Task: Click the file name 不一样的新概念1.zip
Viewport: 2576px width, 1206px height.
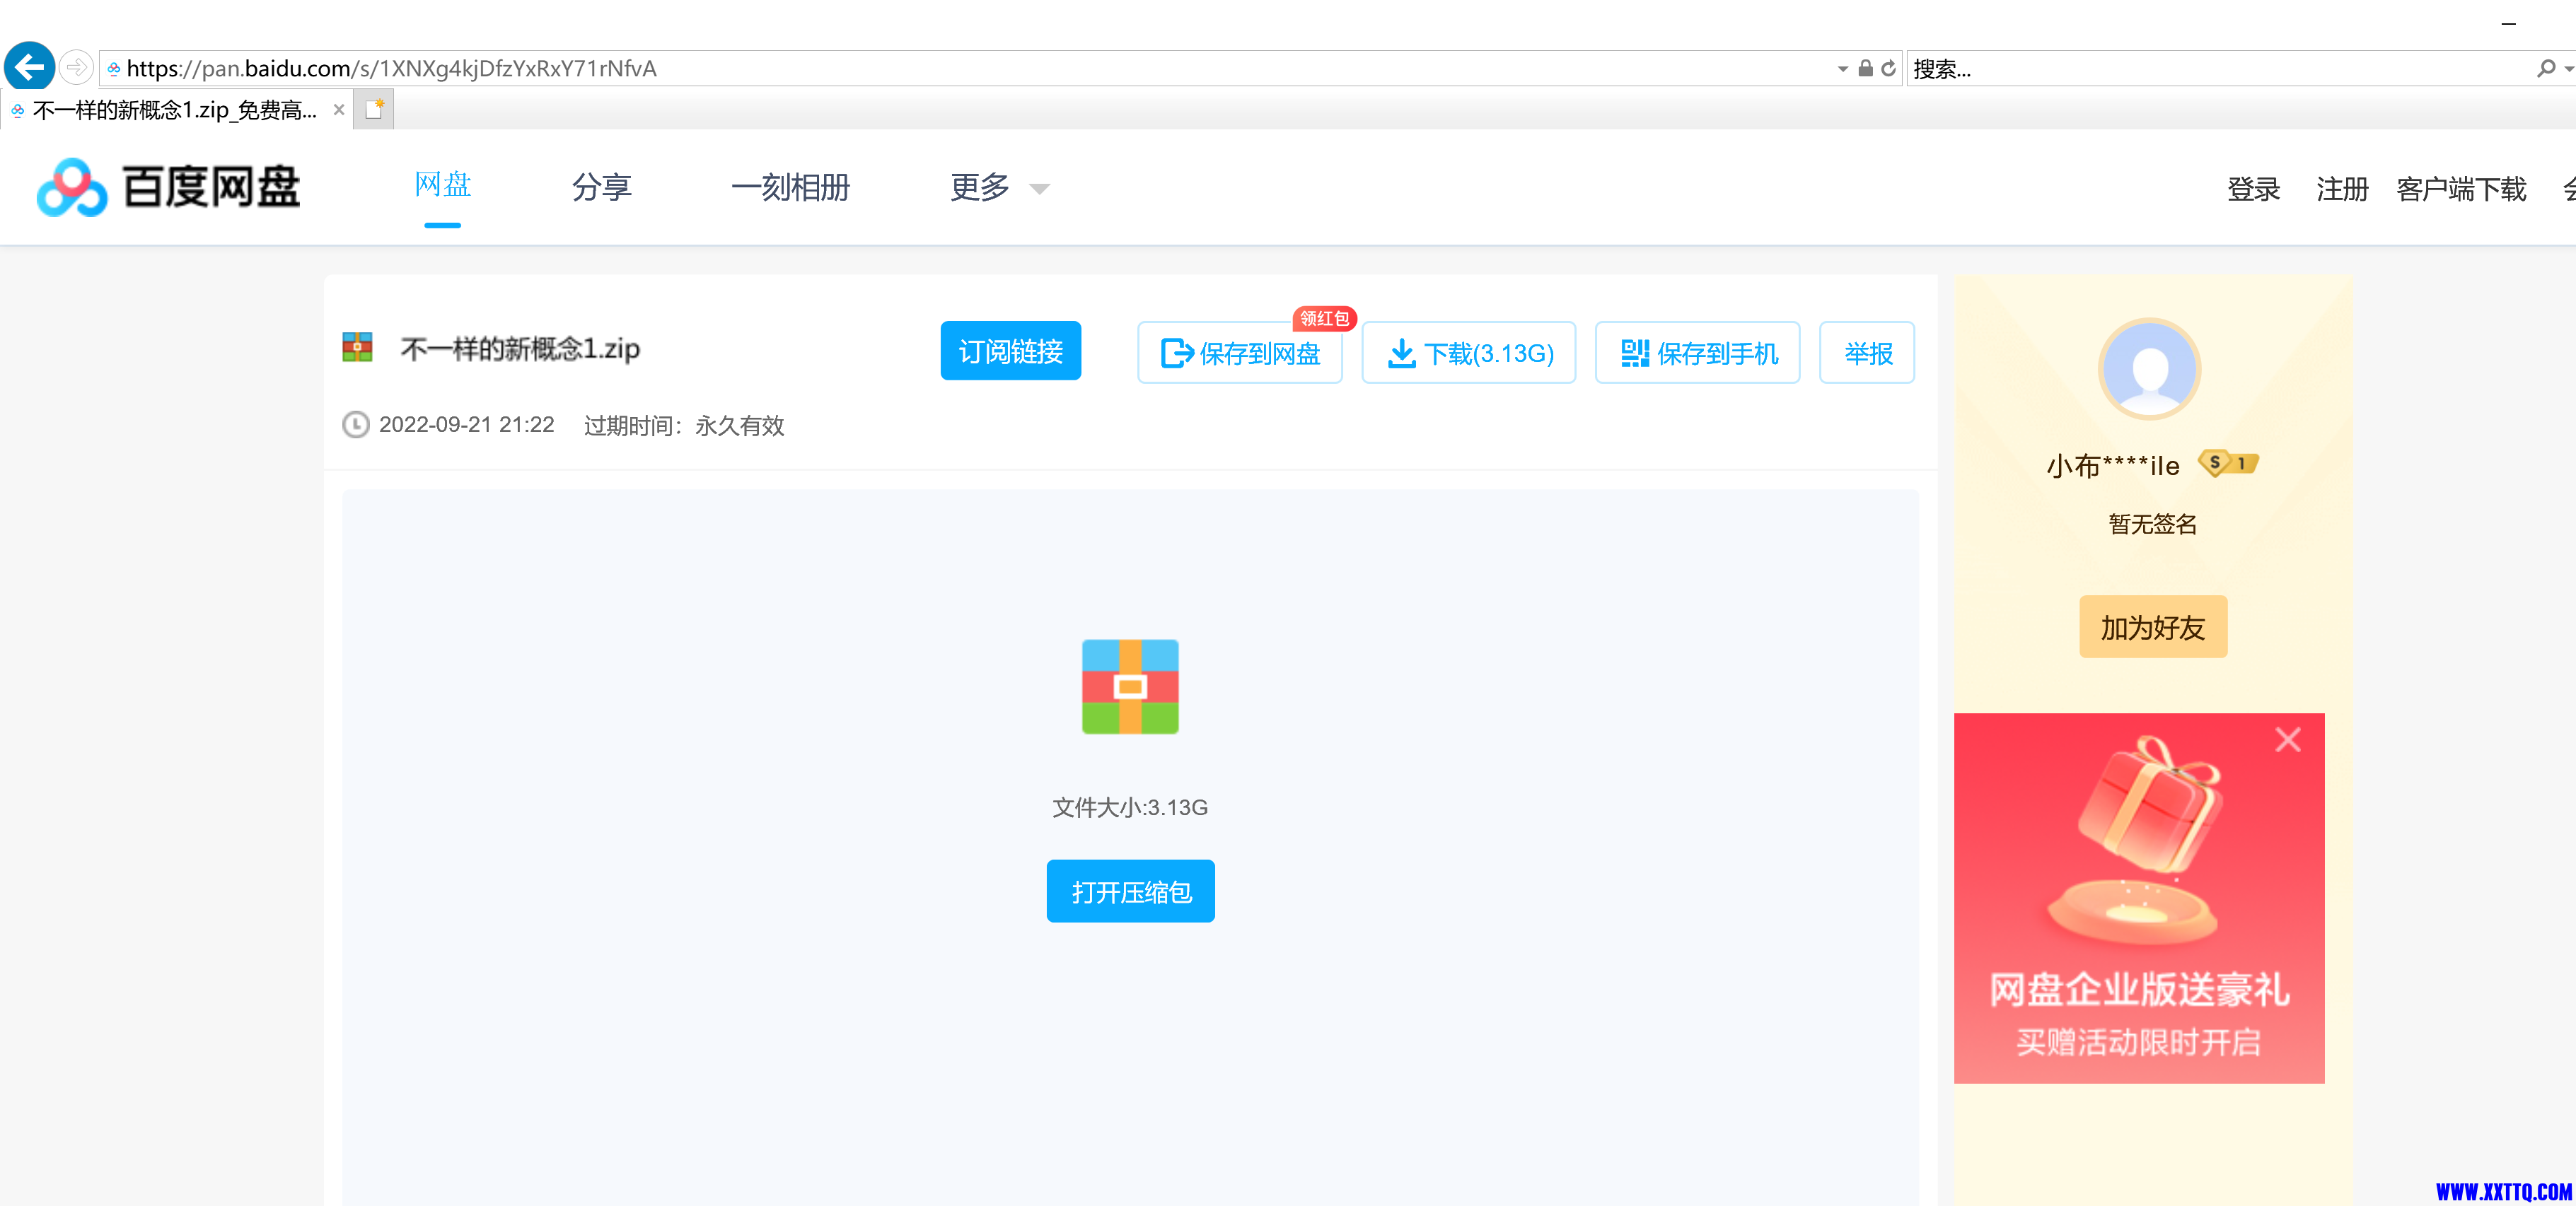Action: coord(520,349)
